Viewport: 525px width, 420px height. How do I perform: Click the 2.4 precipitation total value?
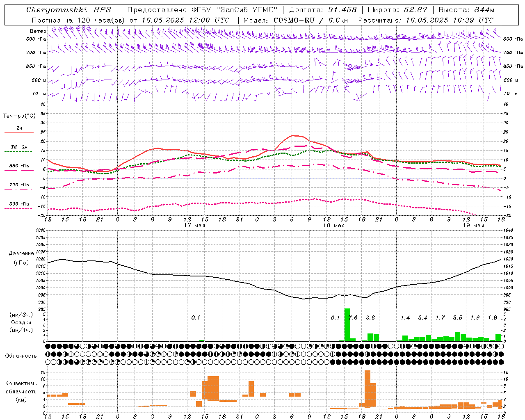(423, 318)
